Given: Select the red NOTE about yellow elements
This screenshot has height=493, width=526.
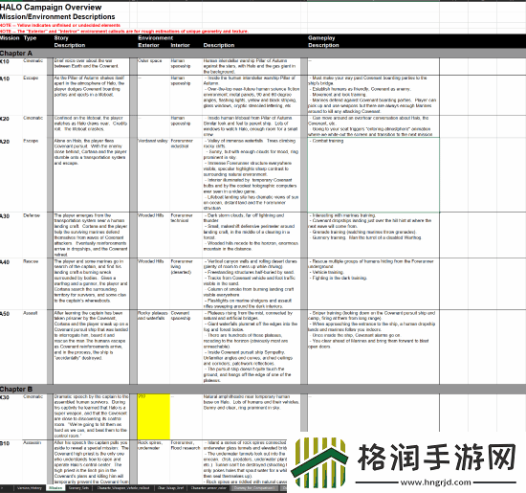Looking at the screenshot, I should coord(60,25).
